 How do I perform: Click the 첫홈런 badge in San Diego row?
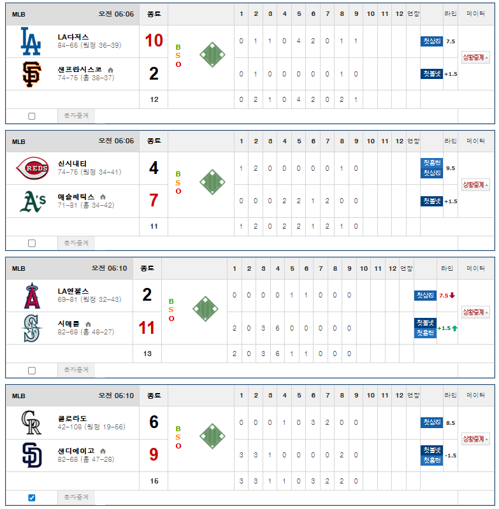[x=431, y=460]
